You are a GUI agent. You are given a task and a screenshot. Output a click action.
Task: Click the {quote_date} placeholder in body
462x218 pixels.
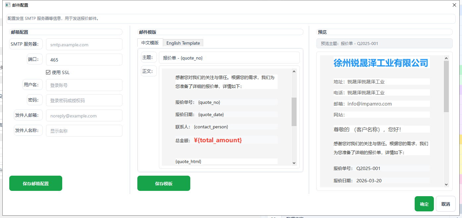click(x=211, y=114)
